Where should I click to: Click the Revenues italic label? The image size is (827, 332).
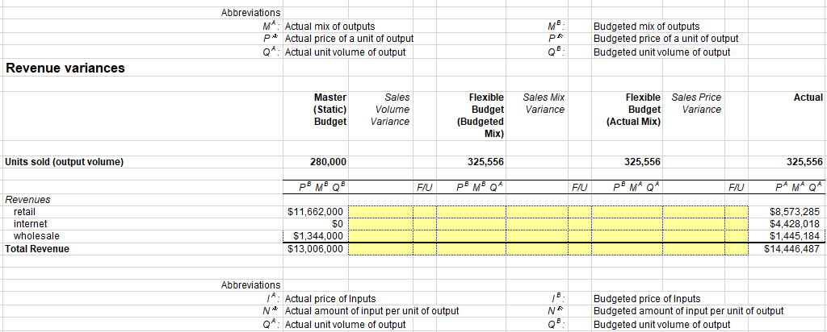pyautogui.click(x=27, y=199)
